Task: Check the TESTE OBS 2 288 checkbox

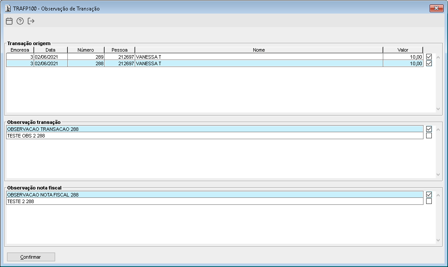Action: tap(429, 136)
